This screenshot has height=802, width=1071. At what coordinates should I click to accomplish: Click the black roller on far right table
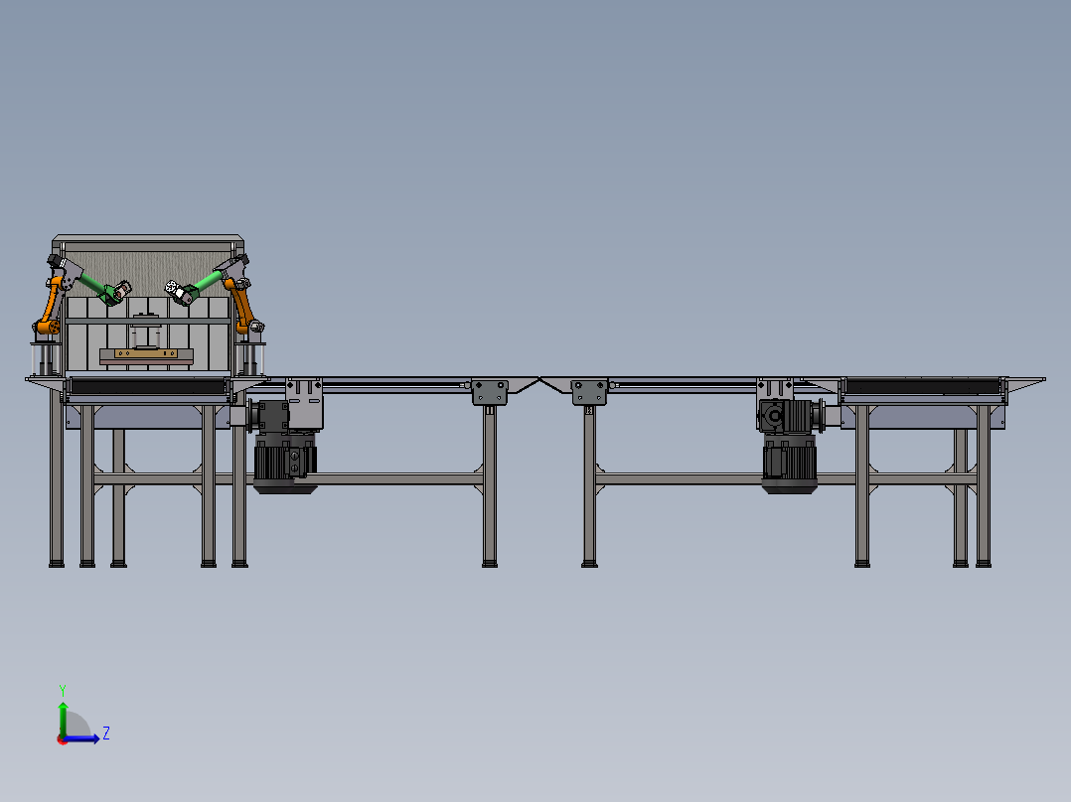[922, 387]
